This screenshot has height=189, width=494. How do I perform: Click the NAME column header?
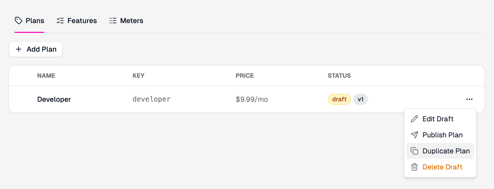pos(46,75)
